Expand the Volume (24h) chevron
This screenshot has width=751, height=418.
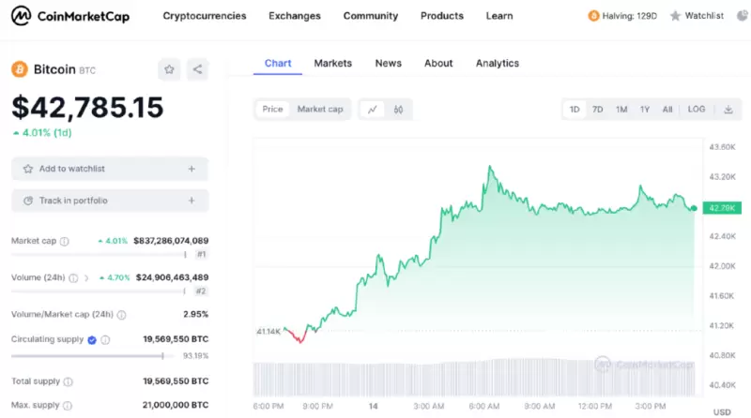coord(86,277)
